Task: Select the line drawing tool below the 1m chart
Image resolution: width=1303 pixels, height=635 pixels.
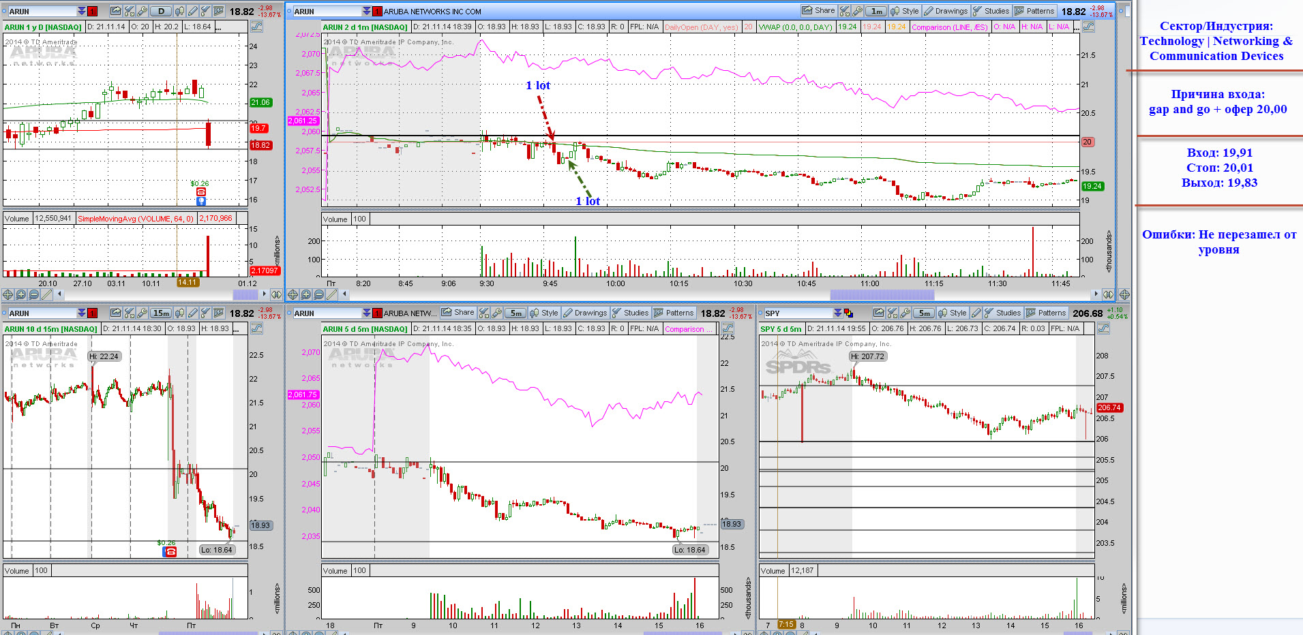Action: pos(331,294)
